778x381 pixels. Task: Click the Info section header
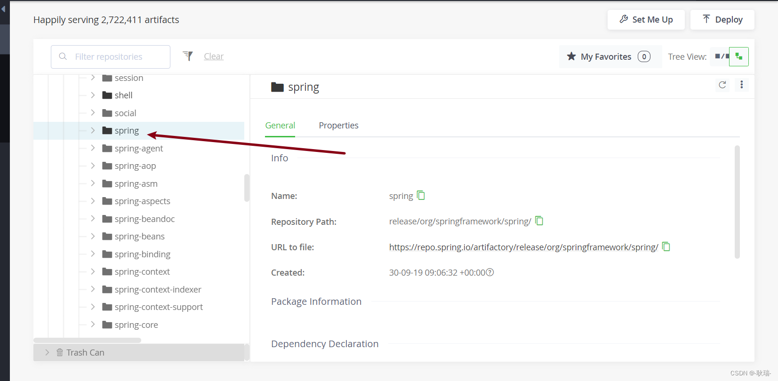tap(280, 158)
